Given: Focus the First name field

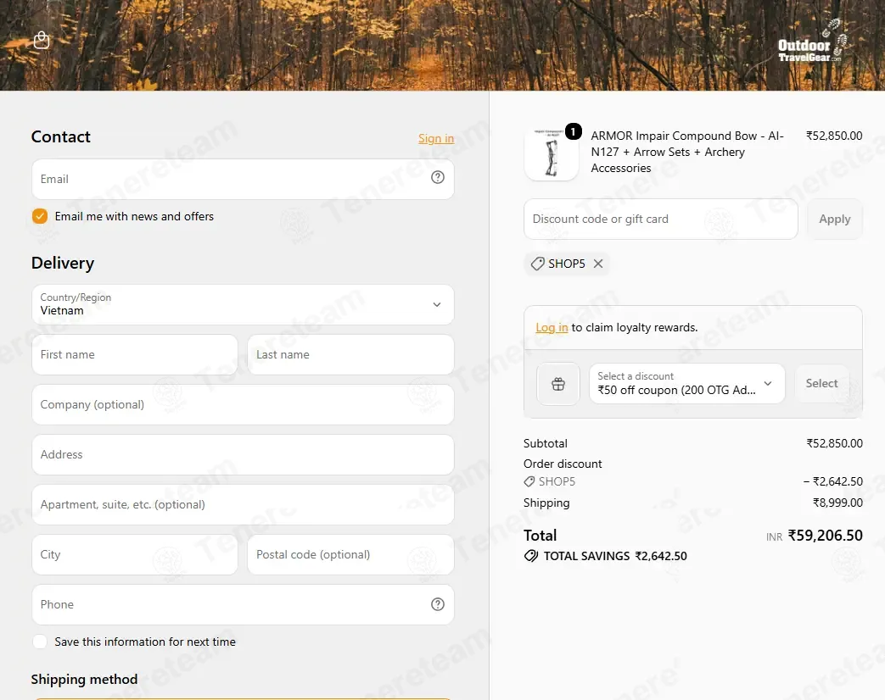Looking at the screenshot, I should pos(135,354).
